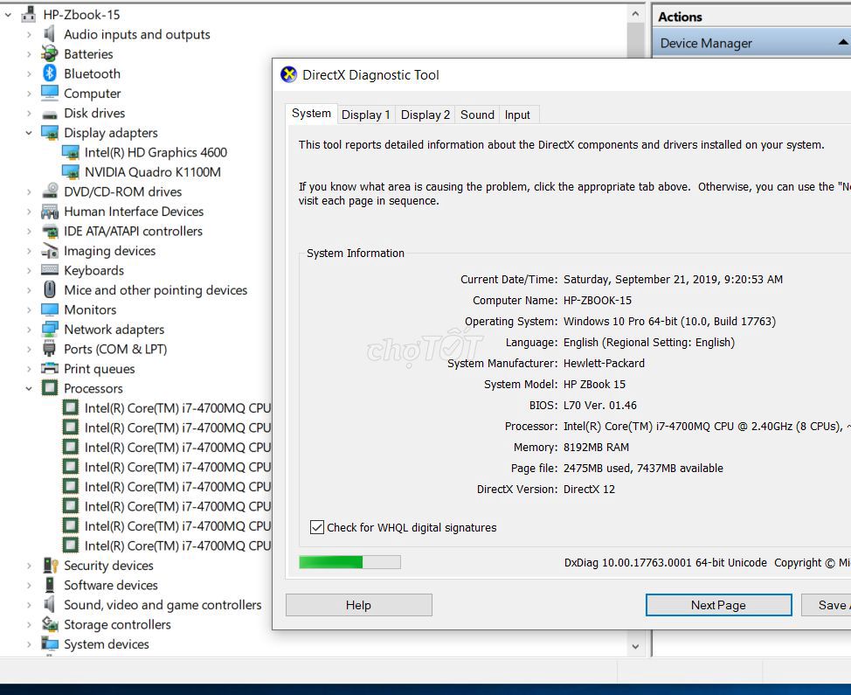Expand the Audio inputs and outputs node
Image resolution: width=851 pixels, height=695 pixels.
click(x=29, y=34)
